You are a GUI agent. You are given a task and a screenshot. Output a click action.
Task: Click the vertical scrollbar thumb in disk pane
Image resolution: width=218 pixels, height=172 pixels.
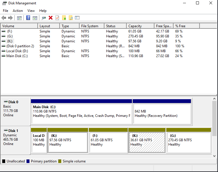(214, 118)
